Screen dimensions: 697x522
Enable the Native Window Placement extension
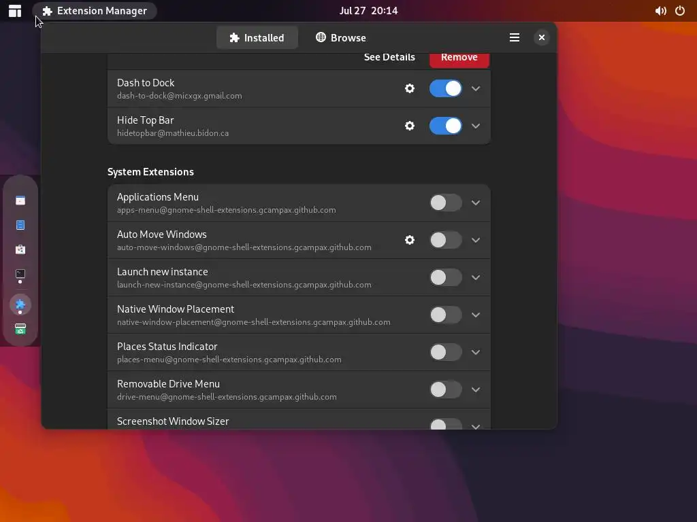click(445, 315)
